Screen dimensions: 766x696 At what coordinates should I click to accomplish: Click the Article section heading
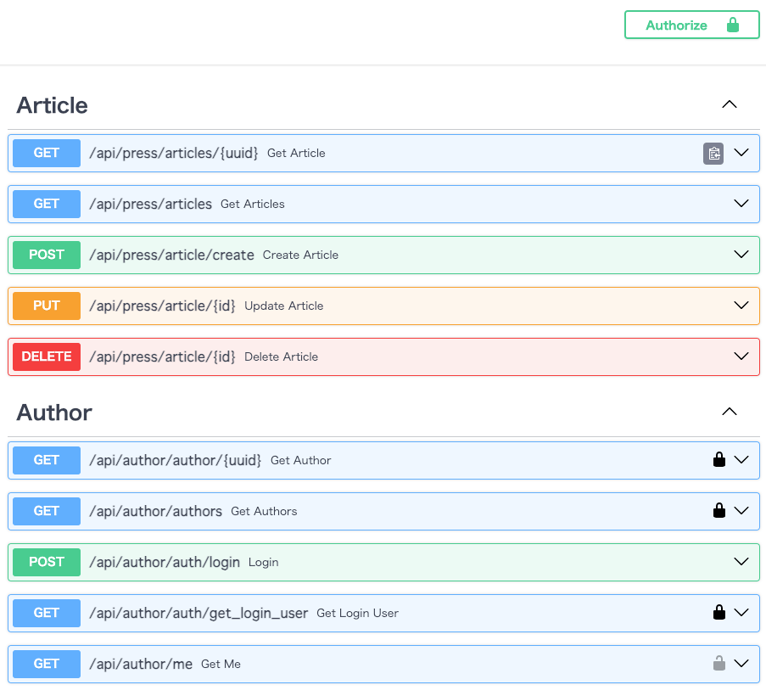coord(53,105)
